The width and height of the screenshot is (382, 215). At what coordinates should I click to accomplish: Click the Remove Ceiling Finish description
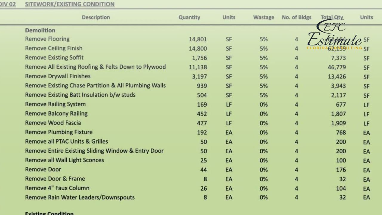click(x=54, y=48)
